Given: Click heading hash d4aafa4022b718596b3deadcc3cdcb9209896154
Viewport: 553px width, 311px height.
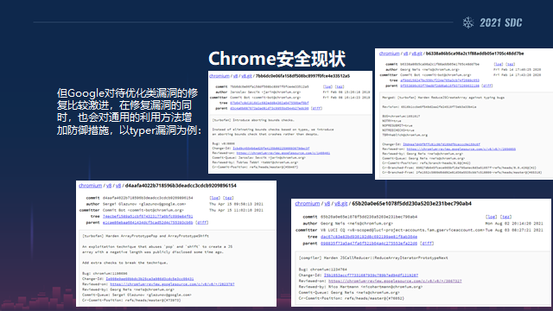Looking at the screenshot, I should 181,186.
